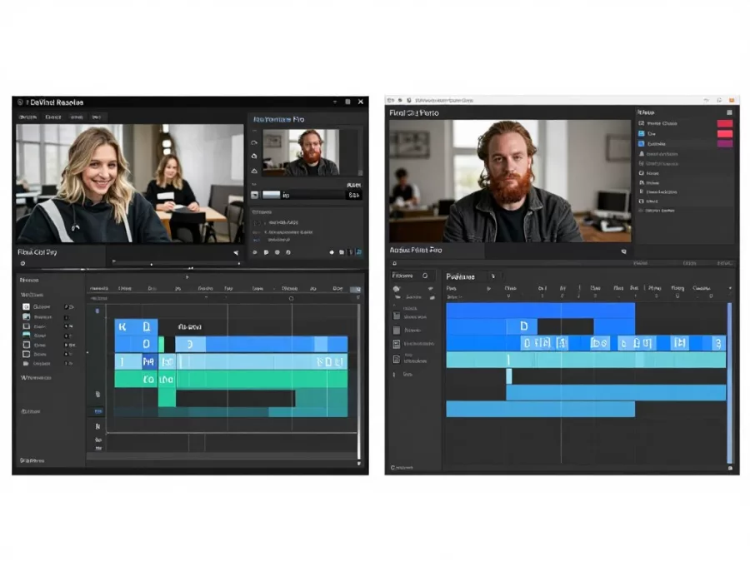The height and width of the screenshot is (562, 750).
Task: Select the blue clip labeled K D in DaVinci timeline
Action: click(136, 327)
